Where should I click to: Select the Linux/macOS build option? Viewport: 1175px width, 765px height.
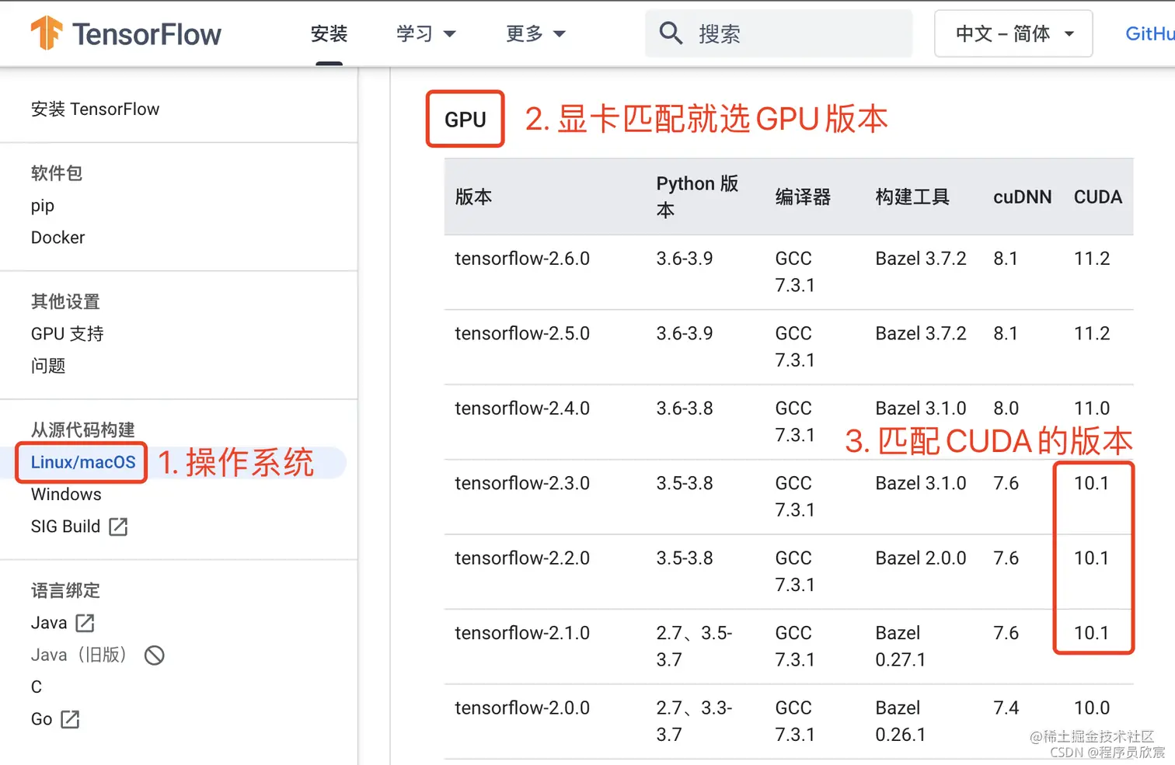tap(81, 462)
